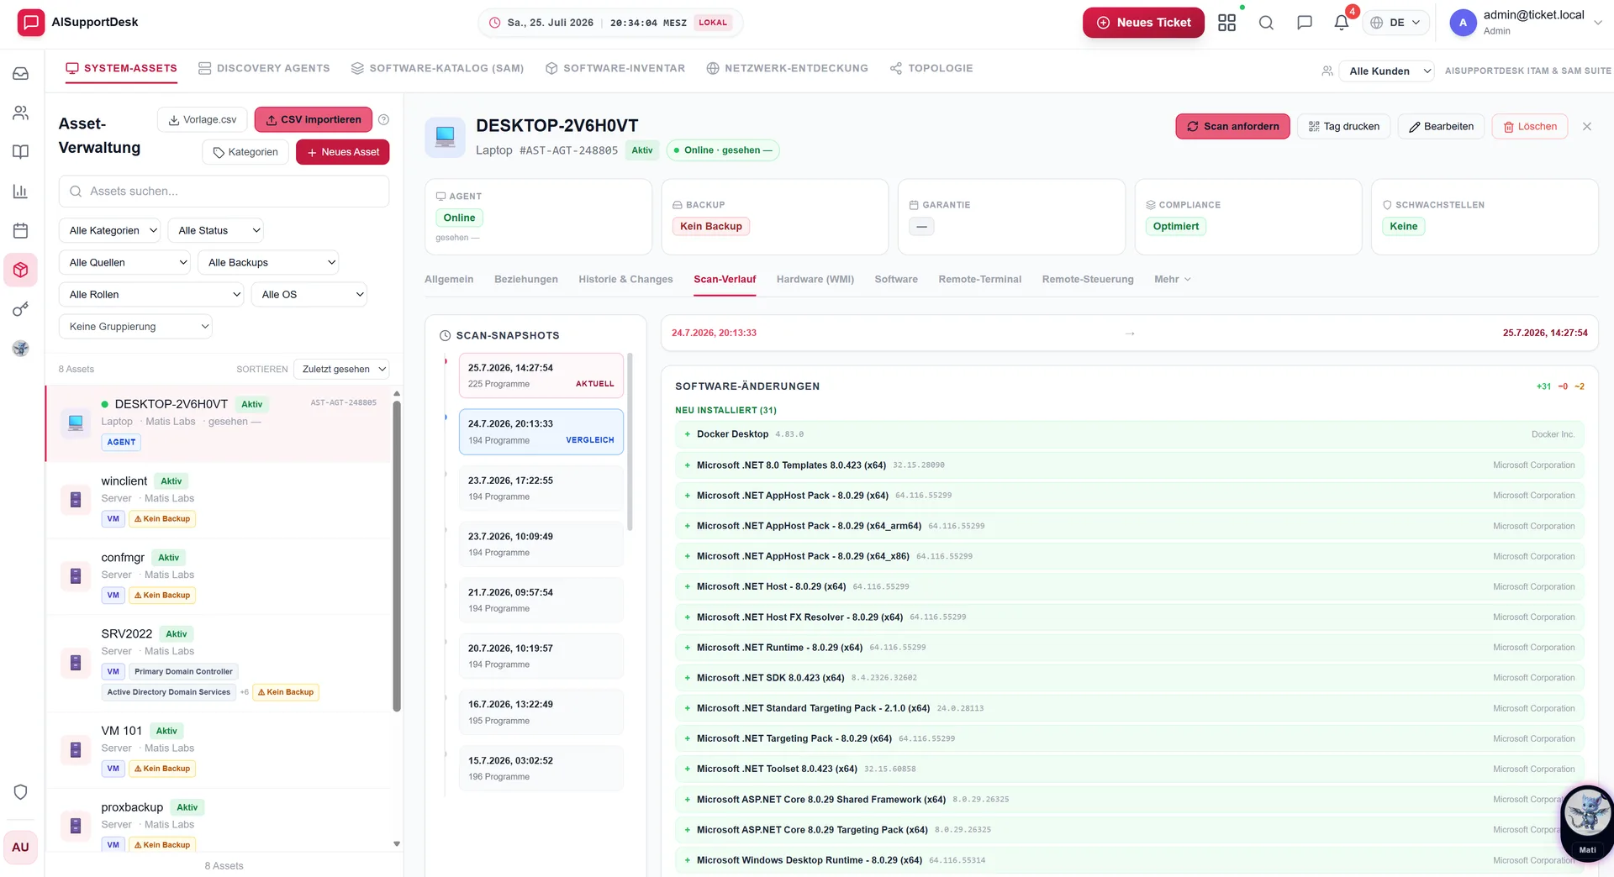Open the notifications bell with badge
This screenshot has width=1614, height=877.
(1342, 23)
